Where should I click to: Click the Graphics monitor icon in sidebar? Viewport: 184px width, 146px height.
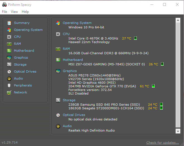[x=9, y=58]
